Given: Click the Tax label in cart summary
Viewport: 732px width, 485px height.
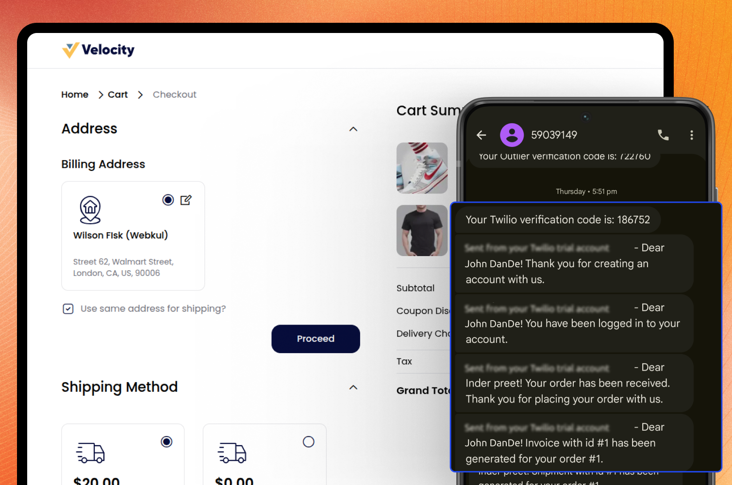Looking at the screenshot, I should [404, 361].
